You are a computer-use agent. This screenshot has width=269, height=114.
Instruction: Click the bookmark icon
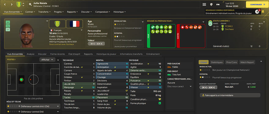pyautogui.click(x=263, y=12)
